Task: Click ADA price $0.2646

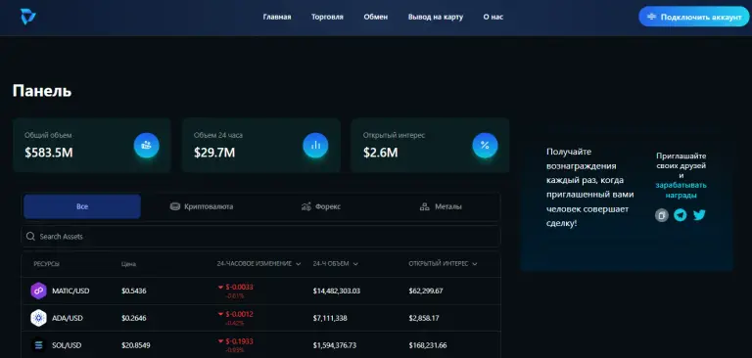Action: [134, 318]
